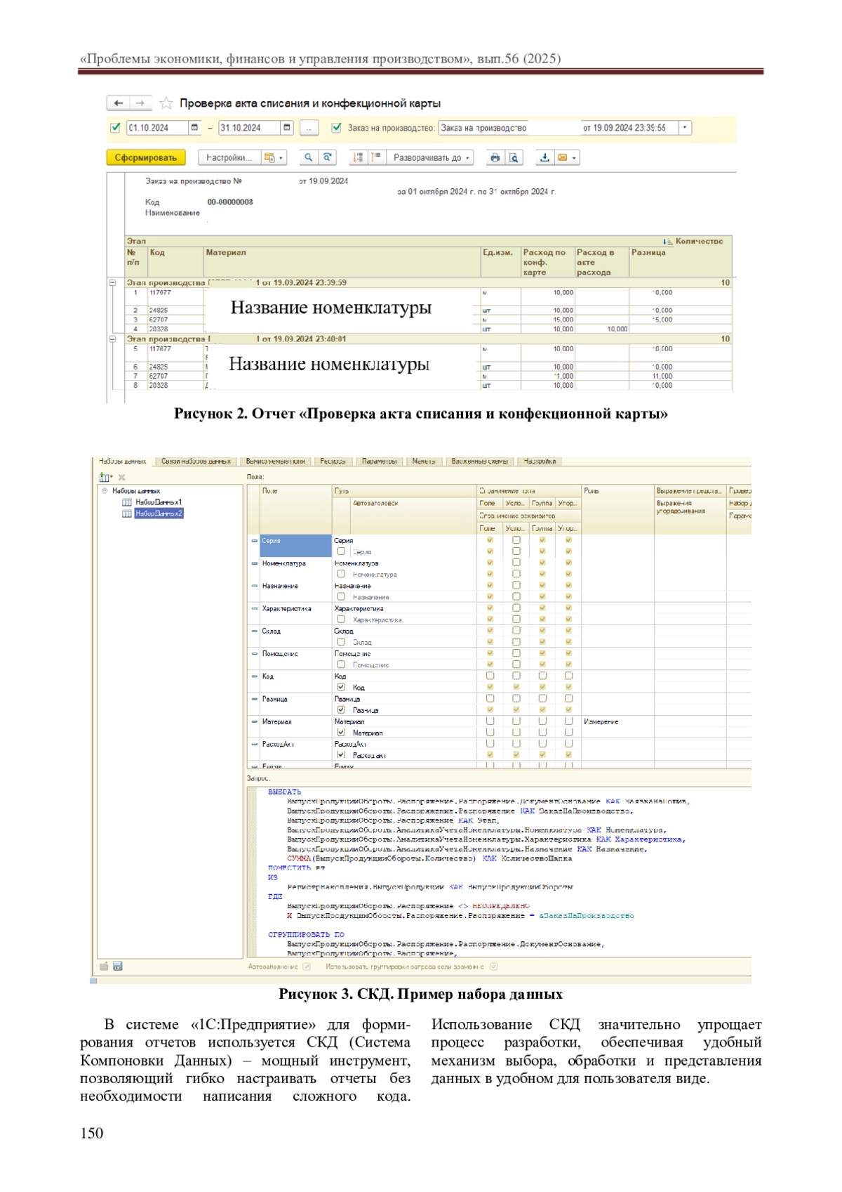
Task: Click the print icon in report toolbar
Action: pyautogui.click(x=495, y=158)
